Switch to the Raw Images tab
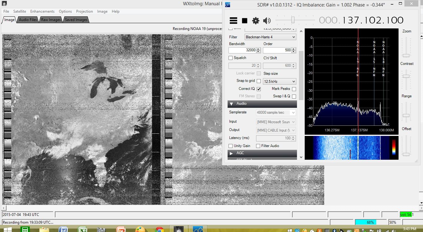Image resolution: width=423 pixels, height=232 pixels. (51, 20)
